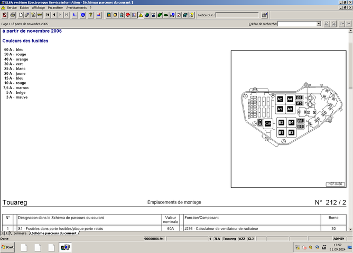353x253 pixels.
Task: Open the Service menu
Action: (x=12, y=7)
